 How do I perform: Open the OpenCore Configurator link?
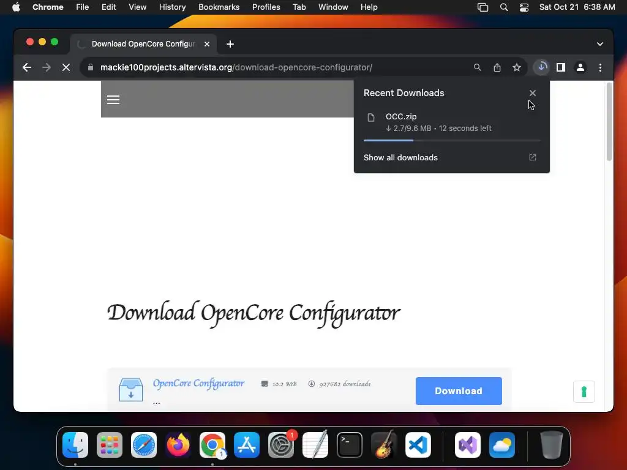click(199, 383)
